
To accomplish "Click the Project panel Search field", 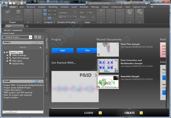I will point(23,47).
